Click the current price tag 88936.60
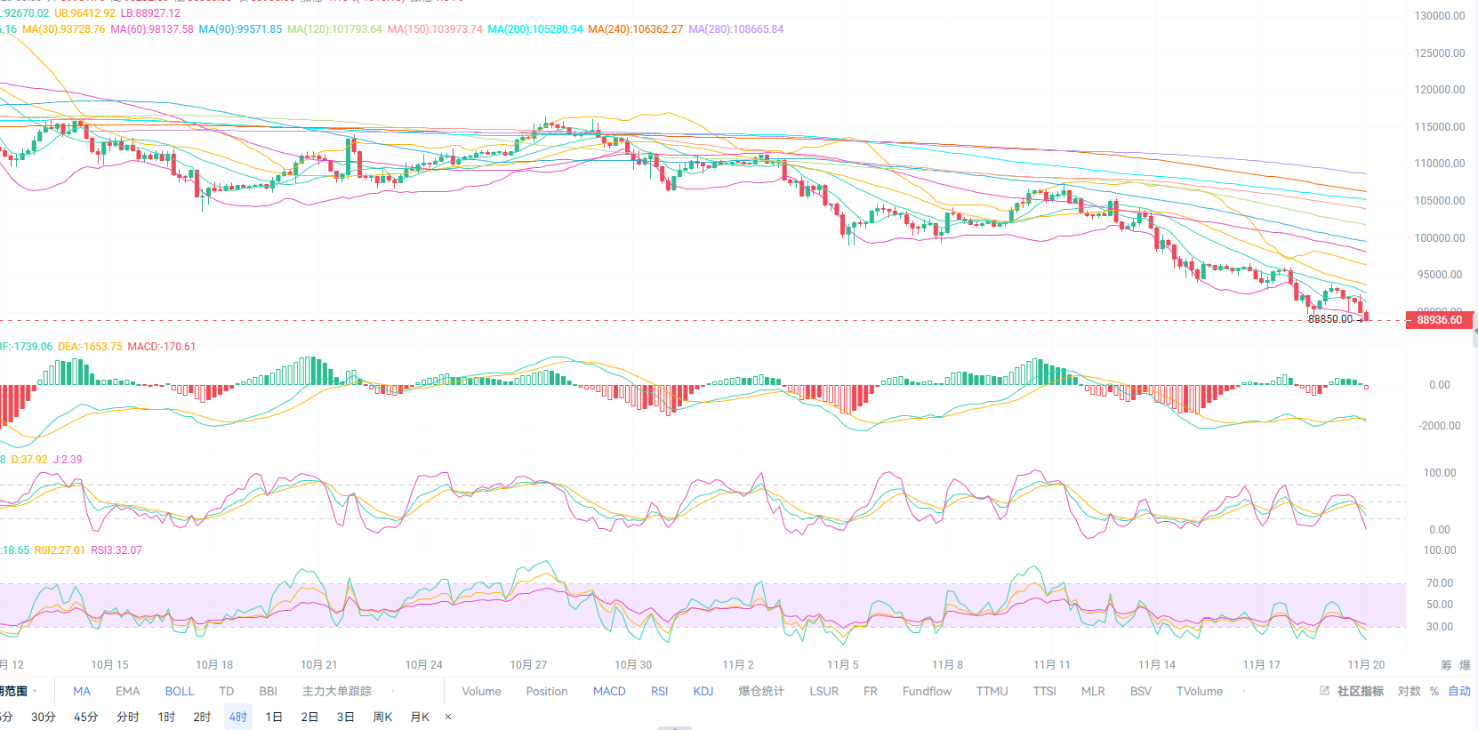The height and width of the screenshot is (730, 1478). (1439, 320)
